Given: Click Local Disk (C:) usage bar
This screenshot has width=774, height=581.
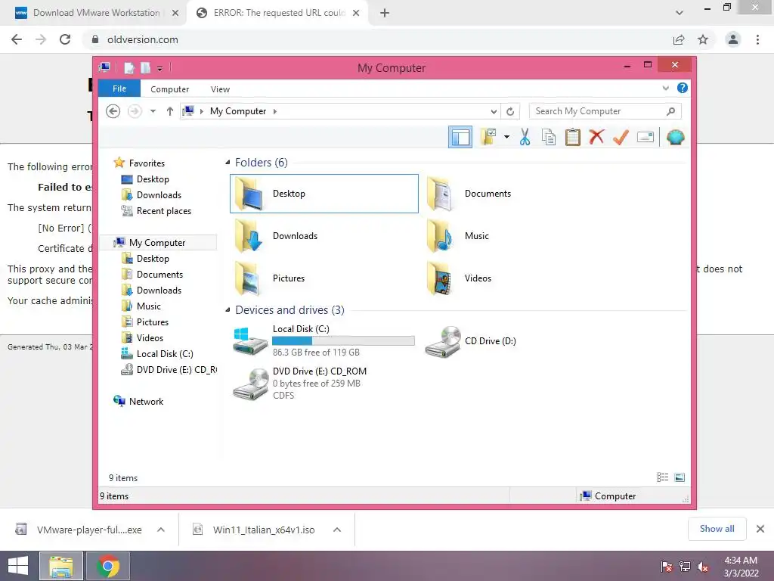Looking at the screenshot, I should tap(343, 341).
